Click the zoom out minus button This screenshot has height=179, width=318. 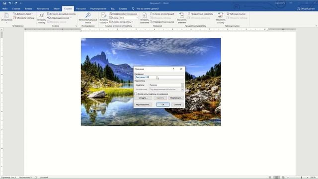coord(288,178)
